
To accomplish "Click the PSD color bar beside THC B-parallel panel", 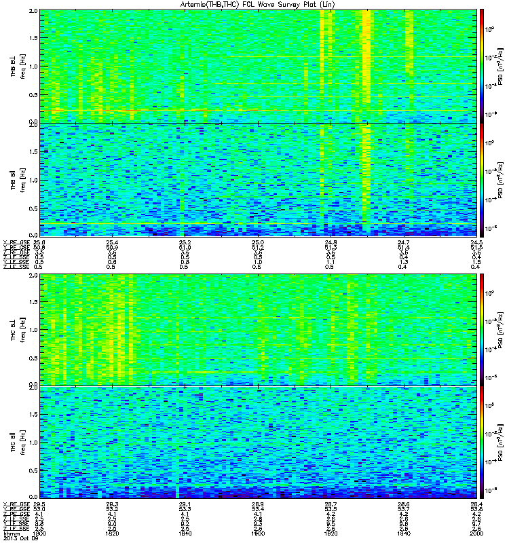I will (481, 443).
